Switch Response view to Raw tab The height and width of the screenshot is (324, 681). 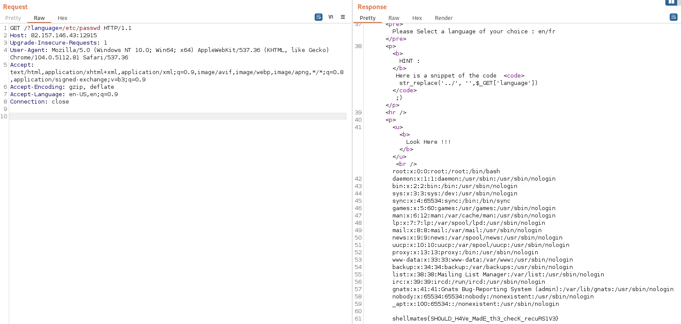click(x=394, y=18)
